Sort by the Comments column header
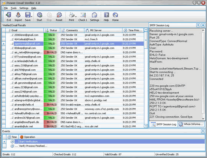The height and width of the screenshot is (158, 207). coord(72,30)
